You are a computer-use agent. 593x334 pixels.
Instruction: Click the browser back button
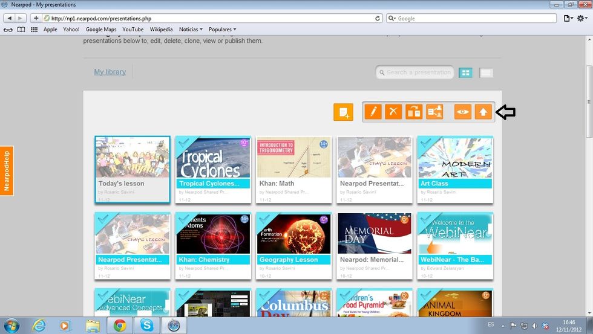click(9, 18)
